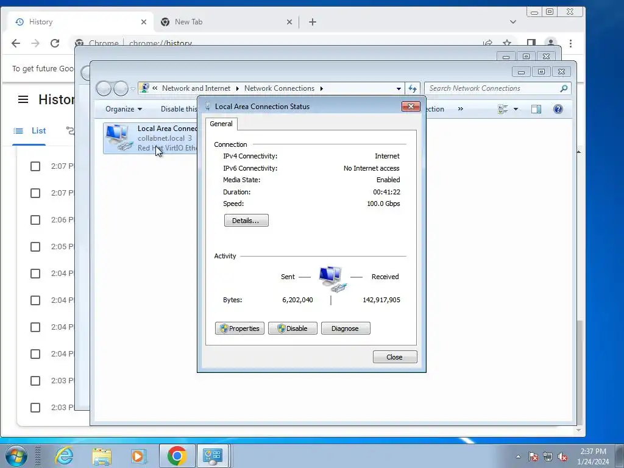Open the History hamburger menu

(x=23, y=99)
